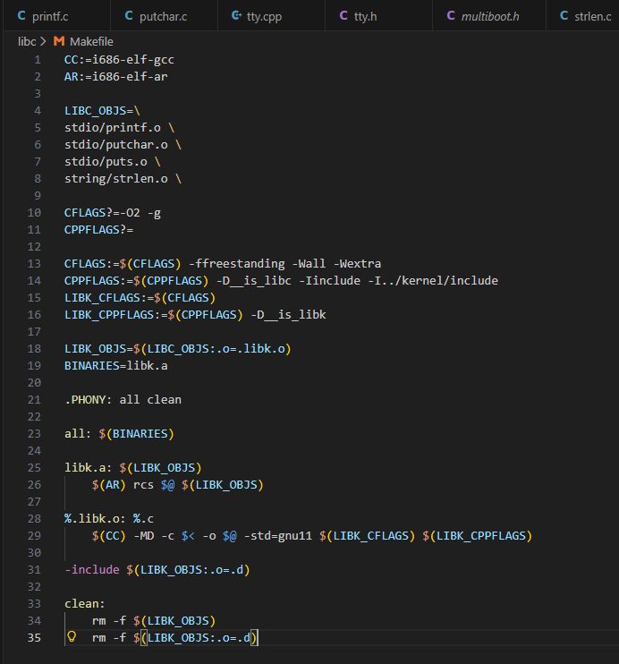619x664 pixels.
Task: Click on the LIBC_OBJS=\ line
Action: click(x=102, y=111)
